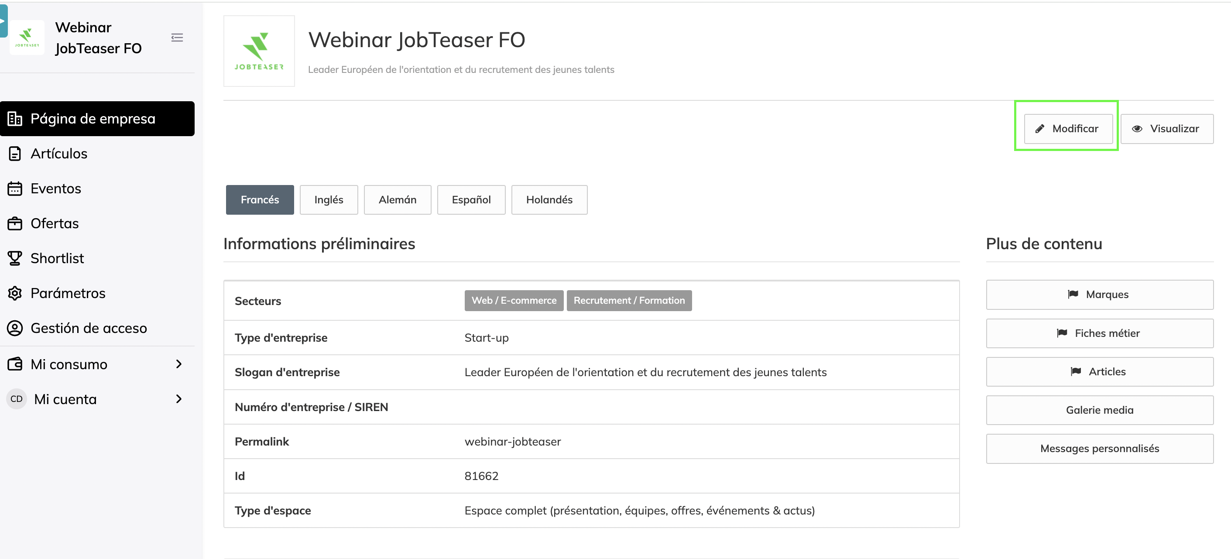Click the CD account avatar

click(16, 398)
